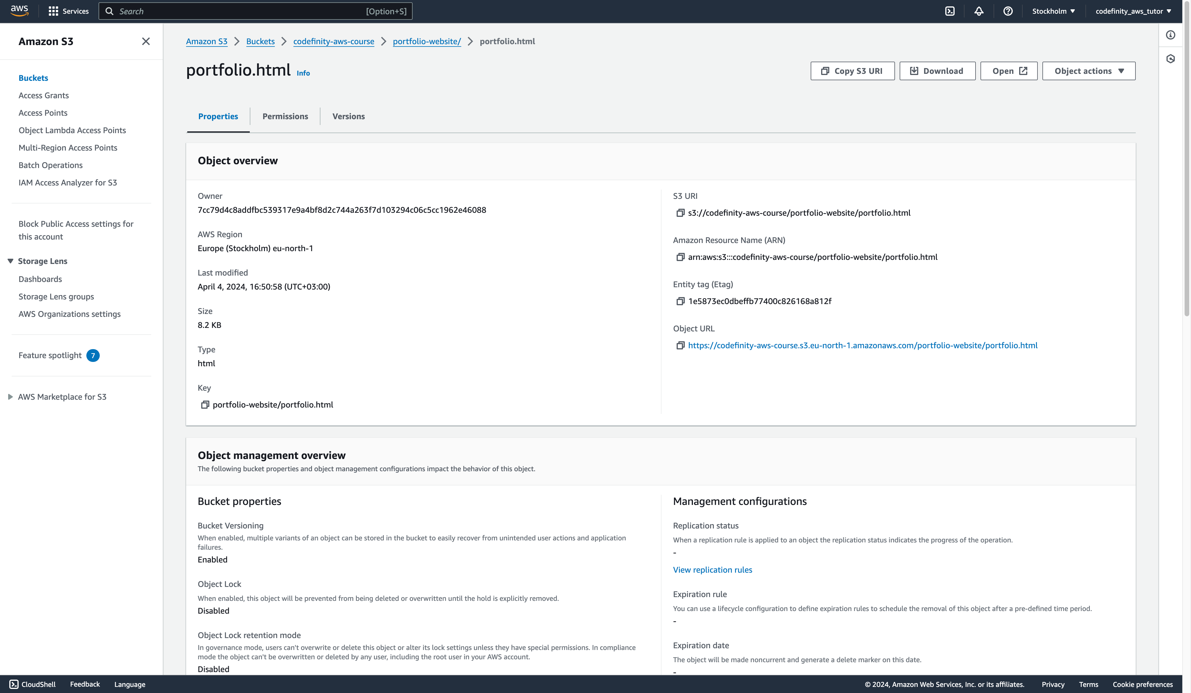Open the Services grid menu
The width and height of the screenshot is (1191, 693).
pyautogui.click(x=54, y=11)
